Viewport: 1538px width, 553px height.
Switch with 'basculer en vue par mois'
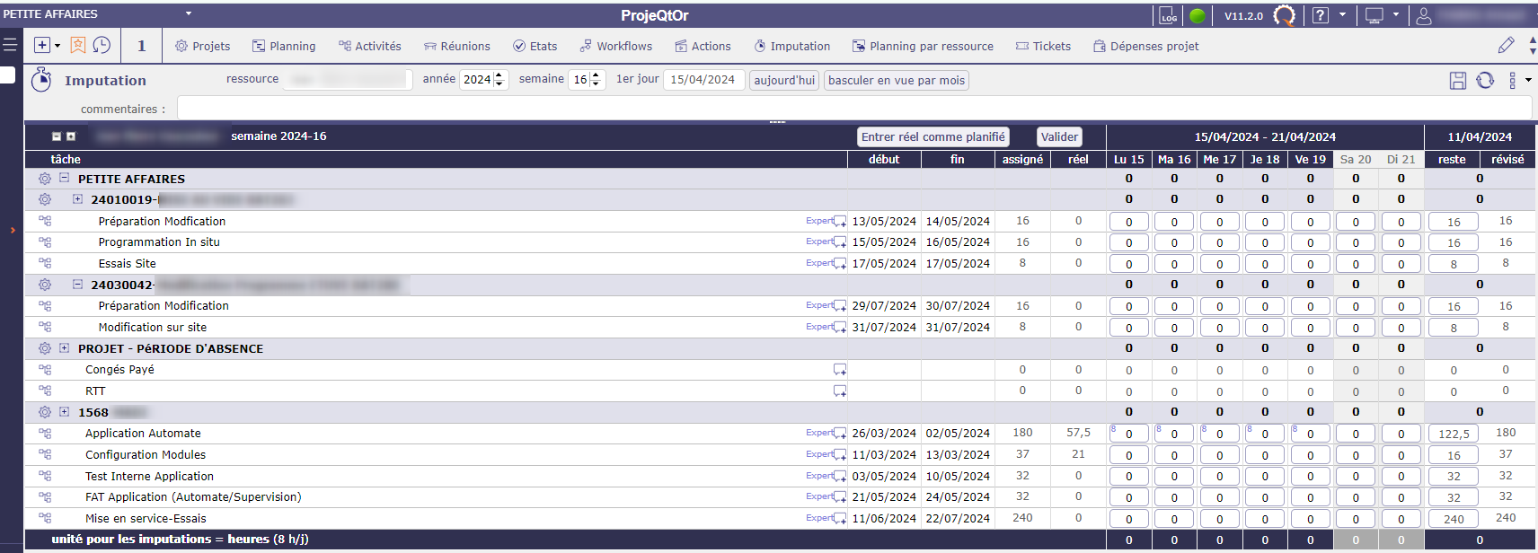[896, 80]
